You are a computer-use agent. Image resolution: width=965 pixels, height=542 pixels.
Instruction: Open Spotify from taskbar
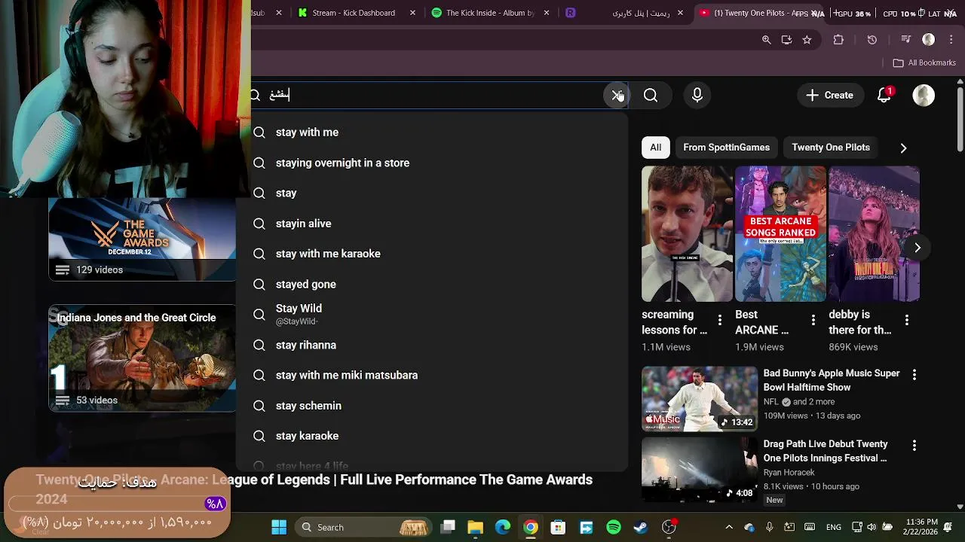click(x=614, y=527)
